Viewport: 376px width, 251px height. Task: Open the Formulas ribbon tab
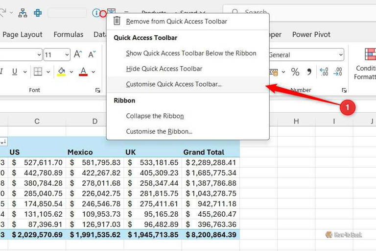pyautogui.click(x=69, y=35)
